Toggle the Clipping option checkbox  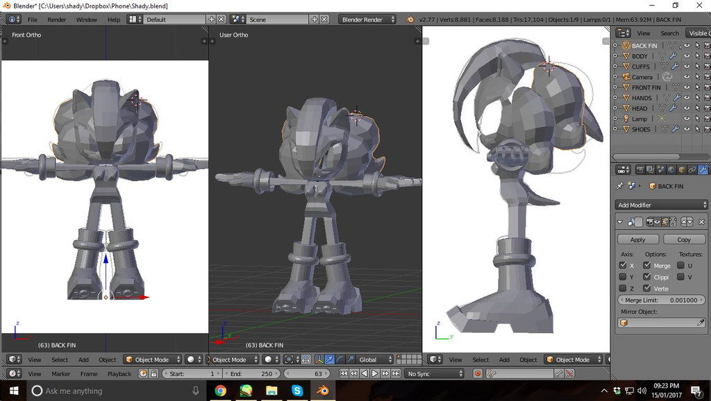(x=647, y=277)
